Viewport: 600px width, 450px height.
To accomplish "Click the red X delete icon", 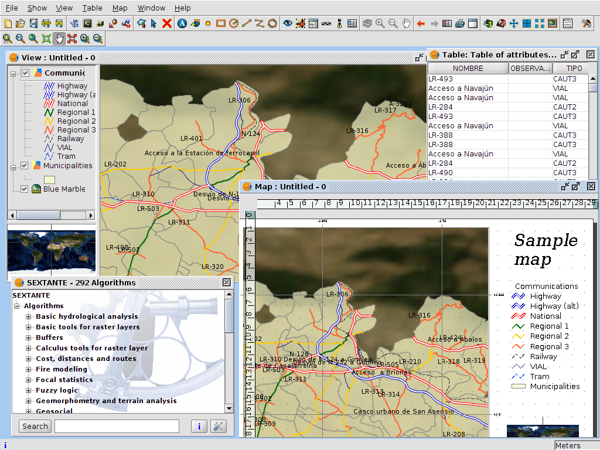I will (167, 23).
